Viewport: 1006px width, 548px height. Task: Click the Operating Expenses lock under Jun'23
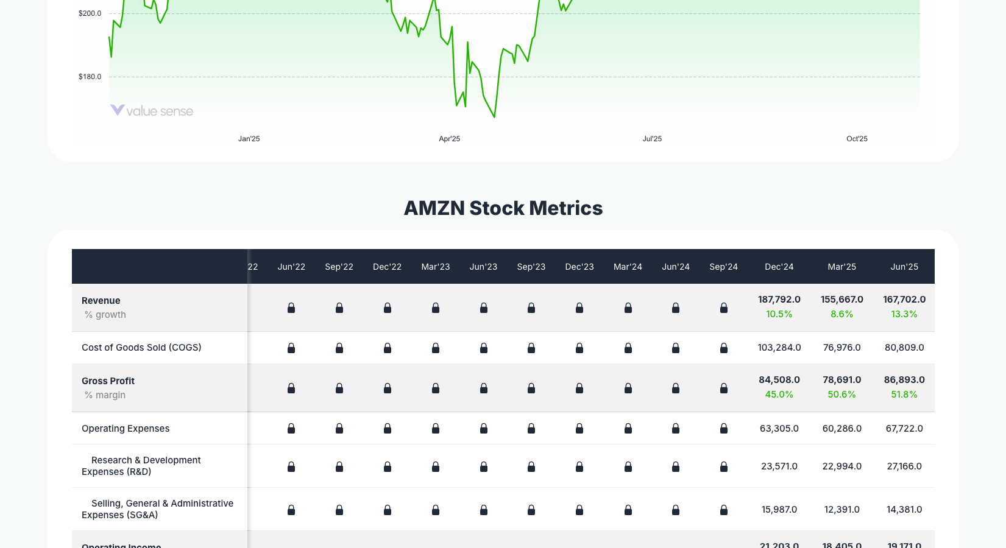[483, 429]
